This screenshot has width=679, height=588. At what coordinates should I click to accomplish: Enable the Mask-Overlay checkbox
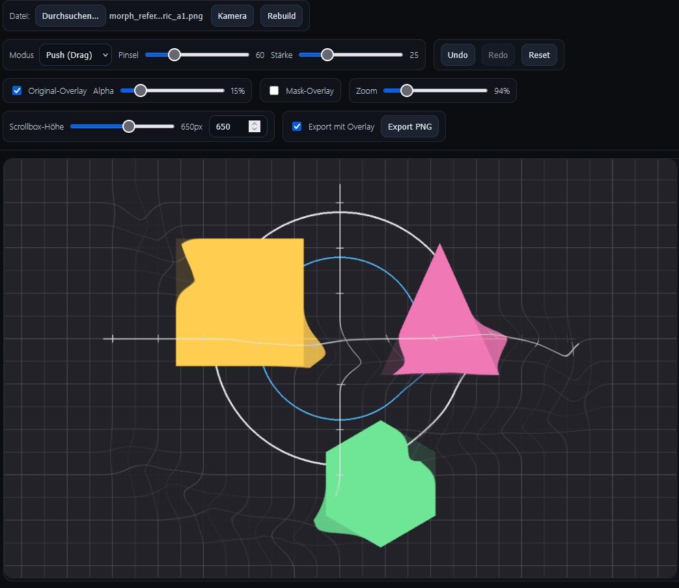coord(274,91)
